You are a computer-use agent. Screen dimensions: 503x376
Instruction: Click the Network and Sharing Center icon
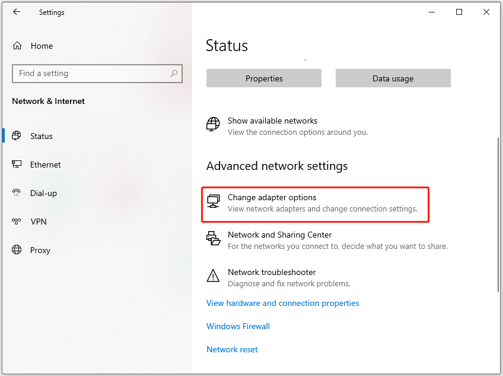213,238
